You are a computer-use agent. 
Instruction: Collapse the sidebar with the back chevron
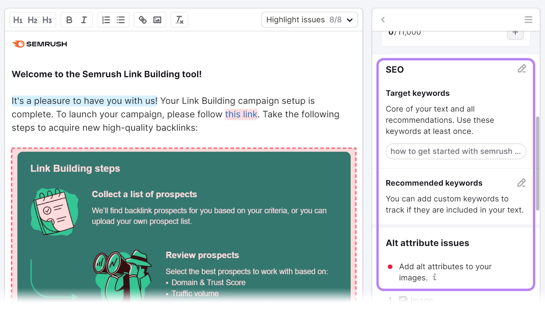pyautogui.click(x=383, y=20)
